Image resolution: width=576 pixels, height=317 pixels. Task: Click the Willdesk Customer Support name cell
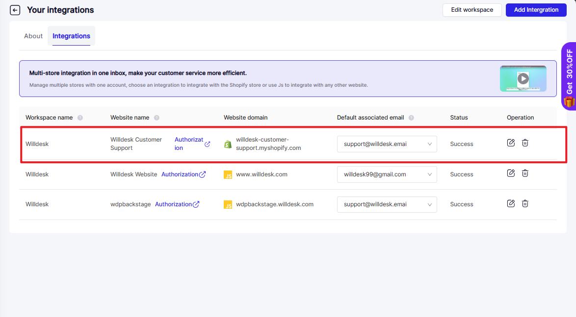(x=136, y=144)
